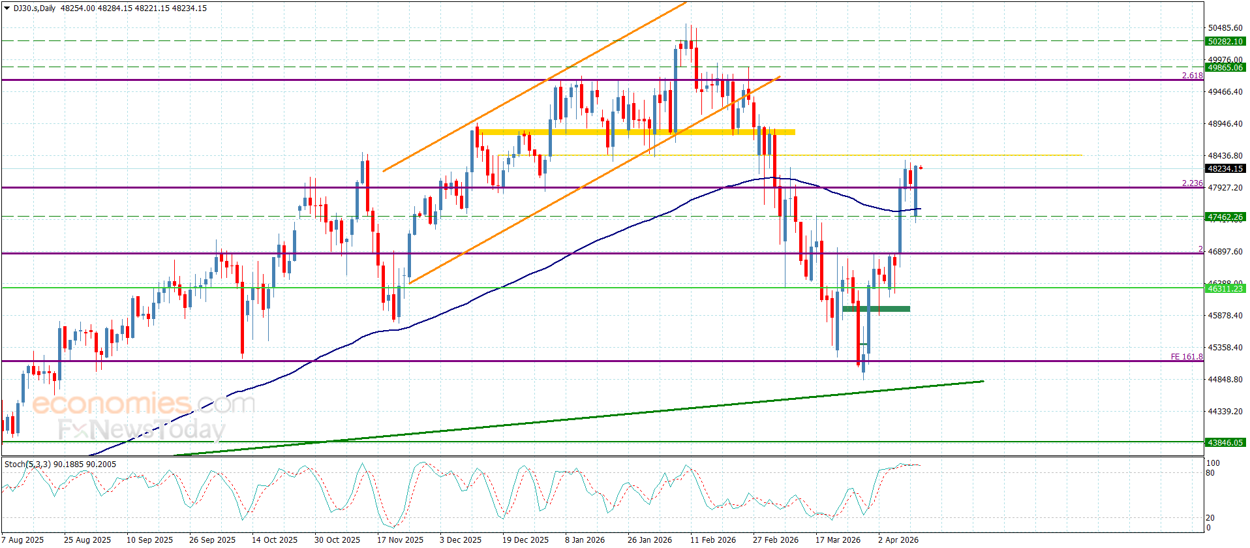The height and width of the screenshot is (548, 1250).
Task: Click the 49466.40 axis price value
Action: point(1225,92)
